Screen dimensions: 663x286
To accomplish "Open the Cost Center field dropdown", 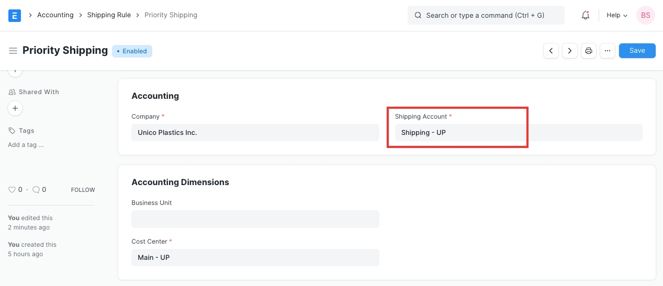I will click(255, 257).
